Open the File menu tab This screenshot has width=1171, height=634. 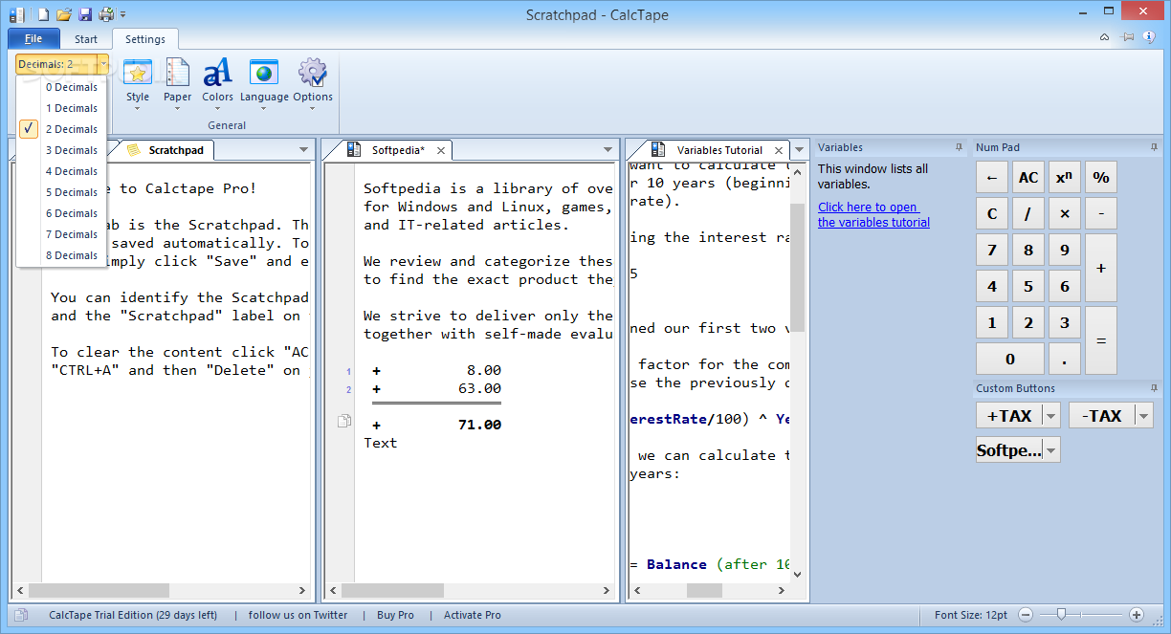pyautogui.click(x=33, y=39)
